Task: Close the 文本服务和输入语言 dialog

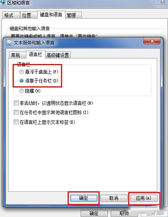Action: [152, 41]
